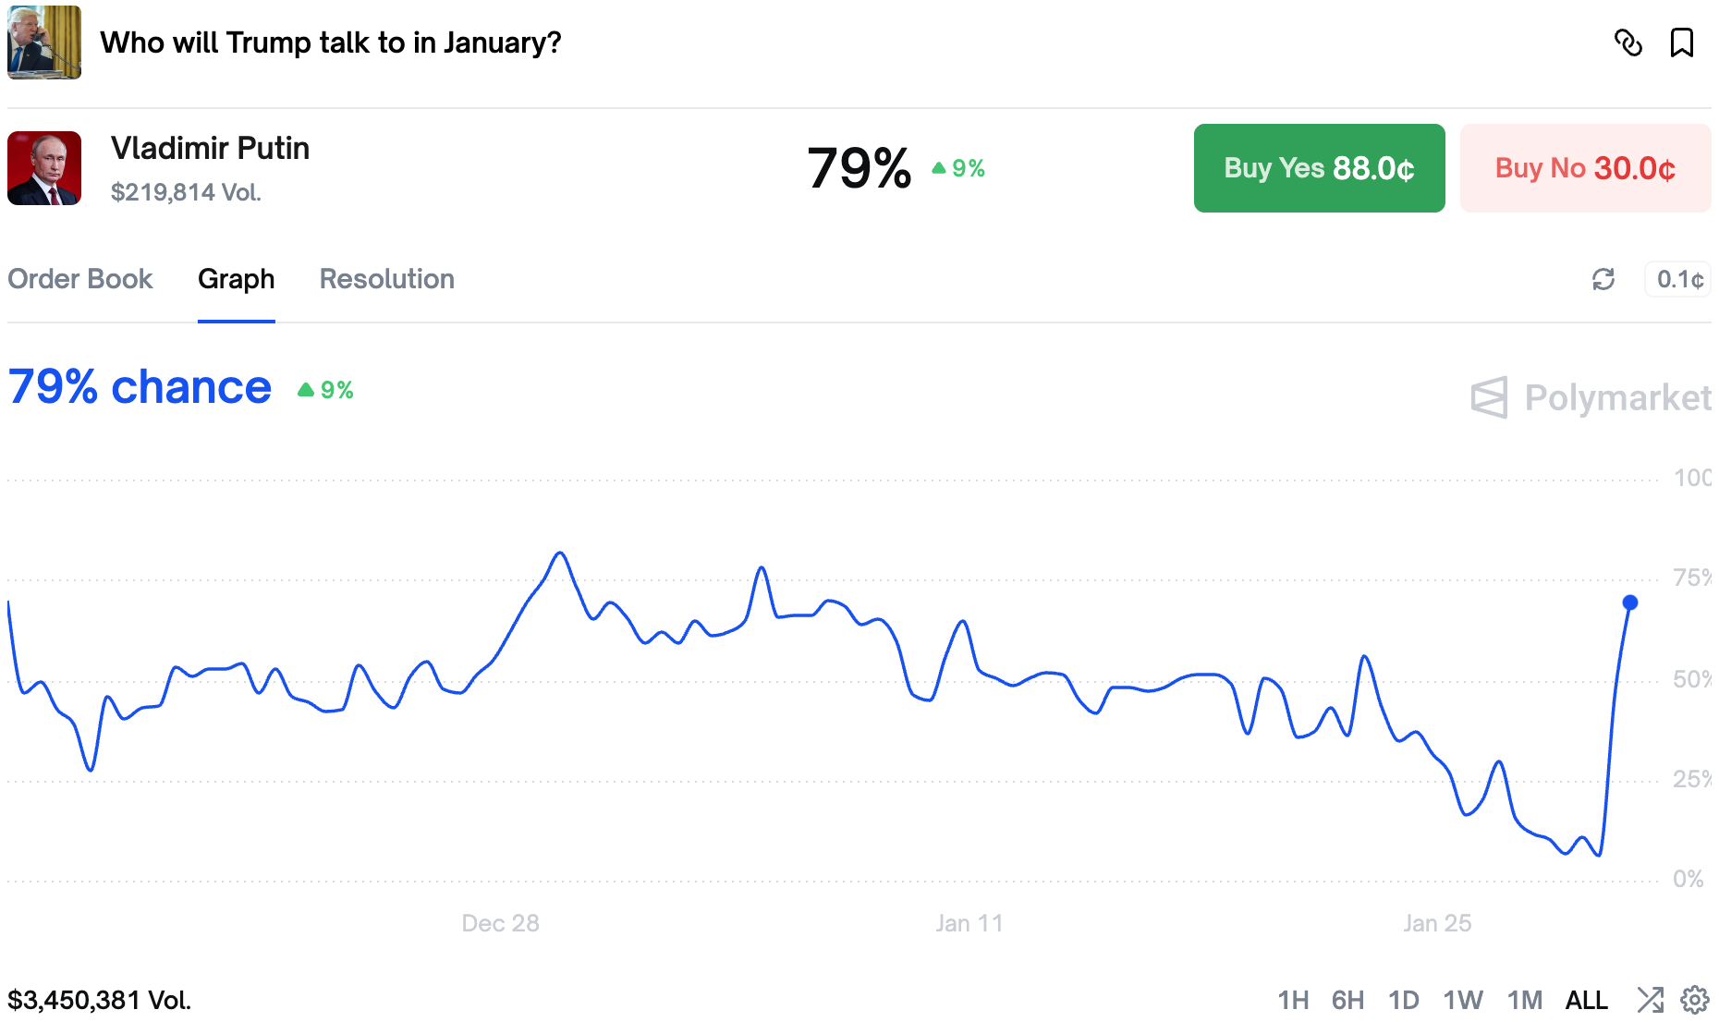
Task: Click the shuffle/compare chart icon
Action: (x=1650, y=1000)
